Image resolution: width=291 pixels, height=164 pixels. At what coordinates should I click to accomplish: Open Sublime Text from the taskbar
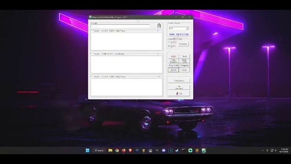click(x=197, y=150)
